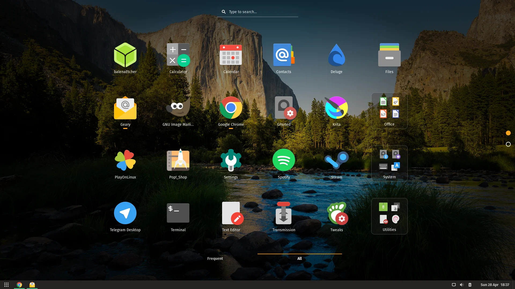Select the All apps tab
The width and height of the screenshot is (515, 289).
click(300, 258)
